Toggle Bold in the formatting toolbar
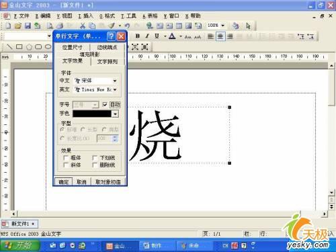 tap(138, 36)
